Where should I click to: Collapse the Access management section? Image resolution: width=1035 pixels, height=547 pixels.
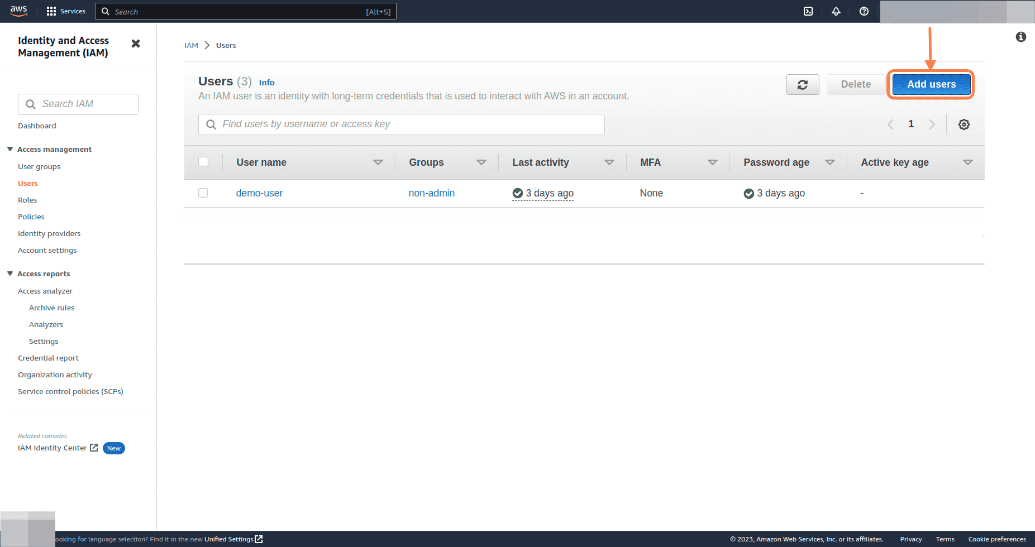click(10, 149)
